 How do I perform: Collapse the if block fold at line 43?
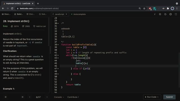click(58, 58)
